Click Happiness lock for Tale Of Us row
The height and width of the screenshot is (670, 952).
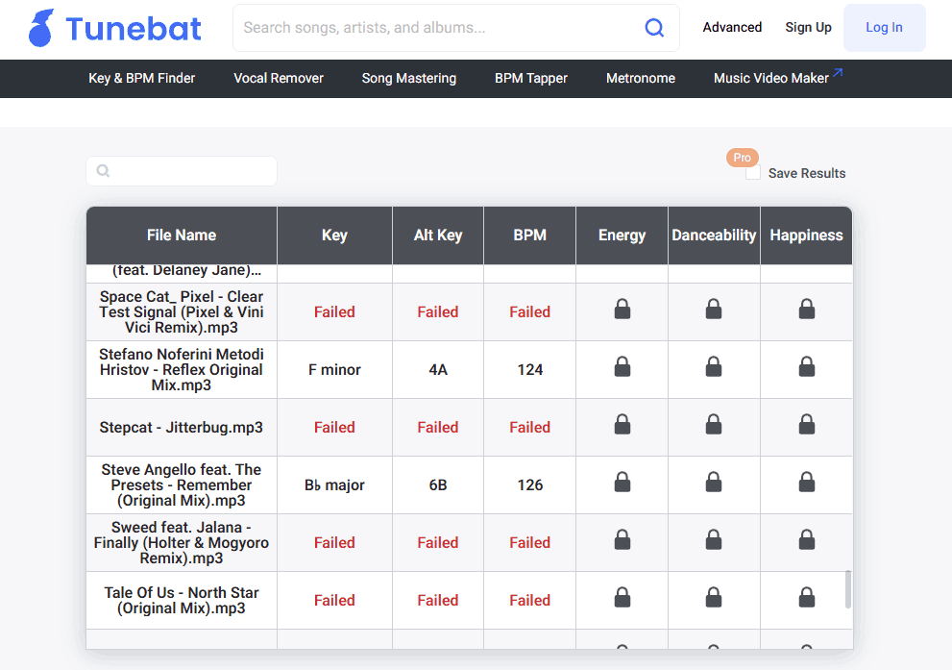pos(806,598)
